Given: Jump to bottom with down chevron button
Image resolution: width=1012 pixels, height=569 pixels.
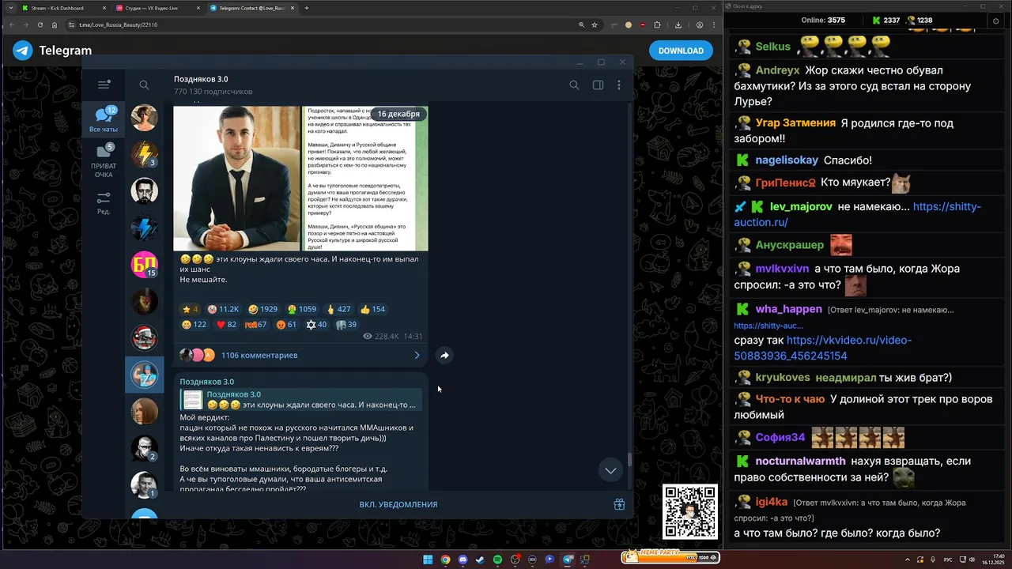Looking at the screenshot, I should 610,470.
